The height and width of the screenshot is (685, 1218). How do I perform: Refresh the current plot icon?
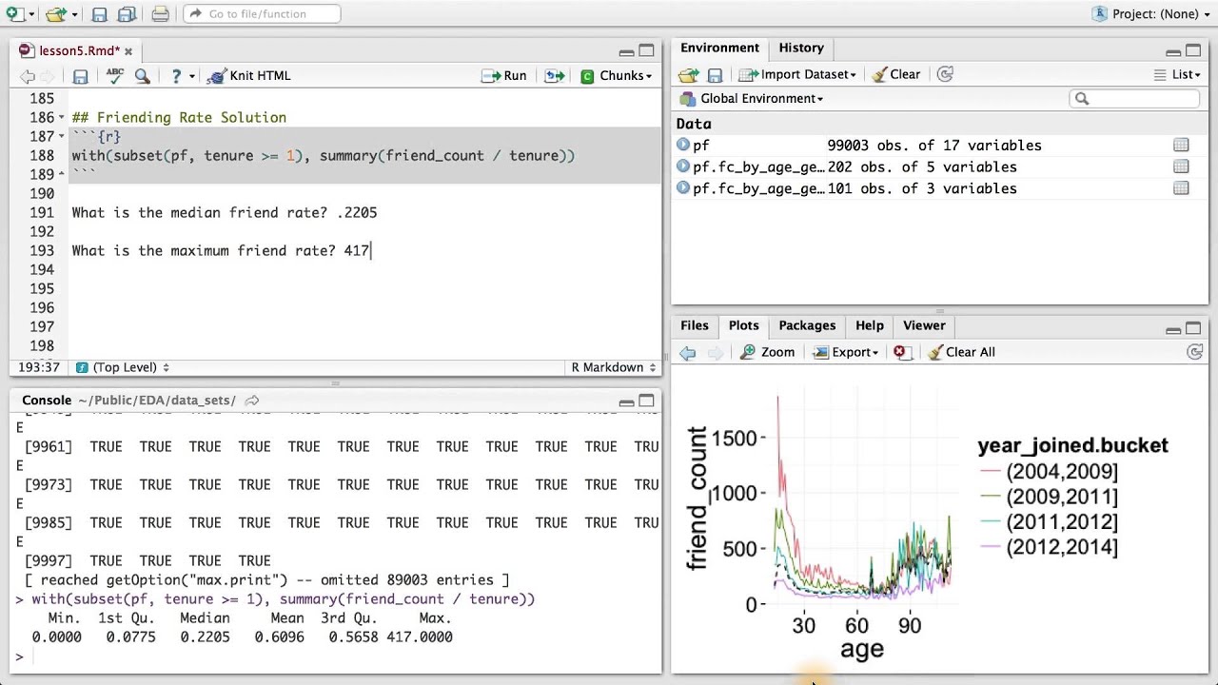coord(1195,352)
